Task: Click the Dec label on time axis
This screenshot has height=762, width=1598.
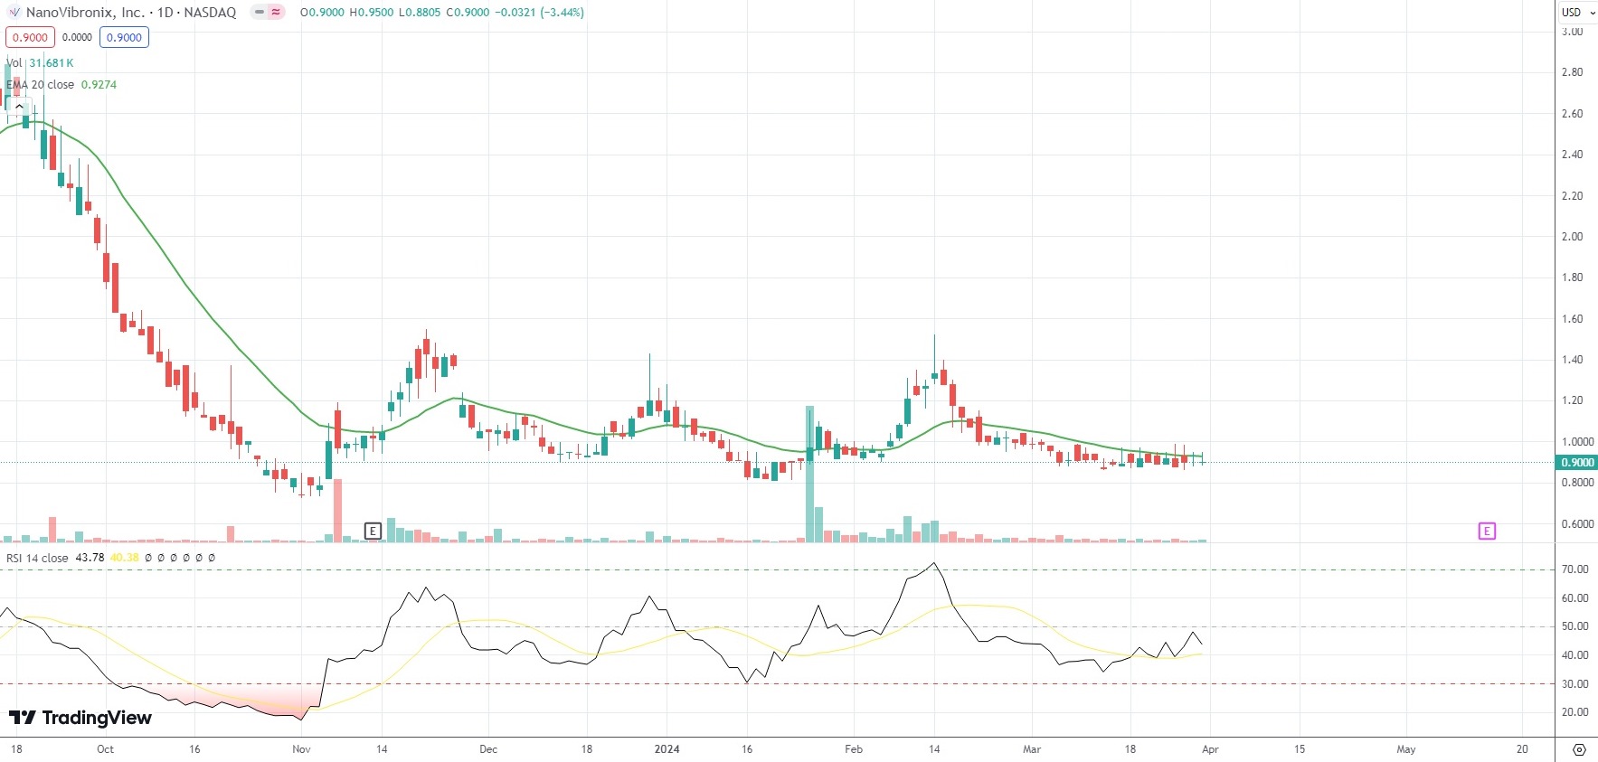Action: coord(488,749)
